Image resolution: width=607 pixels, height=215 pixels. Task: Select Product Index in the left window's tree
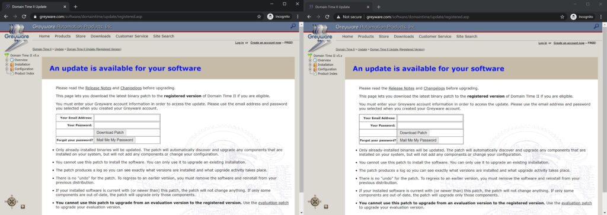click(24, 73)
